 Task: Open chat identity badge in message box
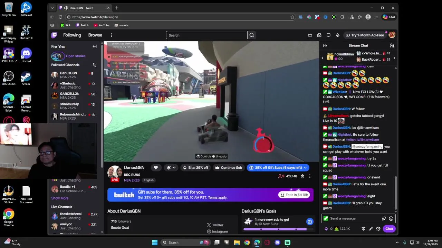pos(326,218)
